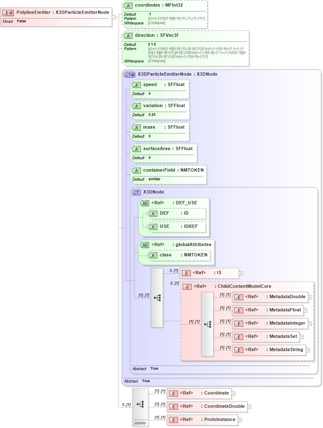Click the MetadataString E icon
The image size is (323, 428).
coord(238,350)
